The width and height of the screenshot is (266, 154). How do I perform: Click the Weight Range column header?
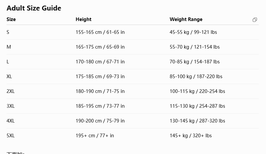pos(186,19)
